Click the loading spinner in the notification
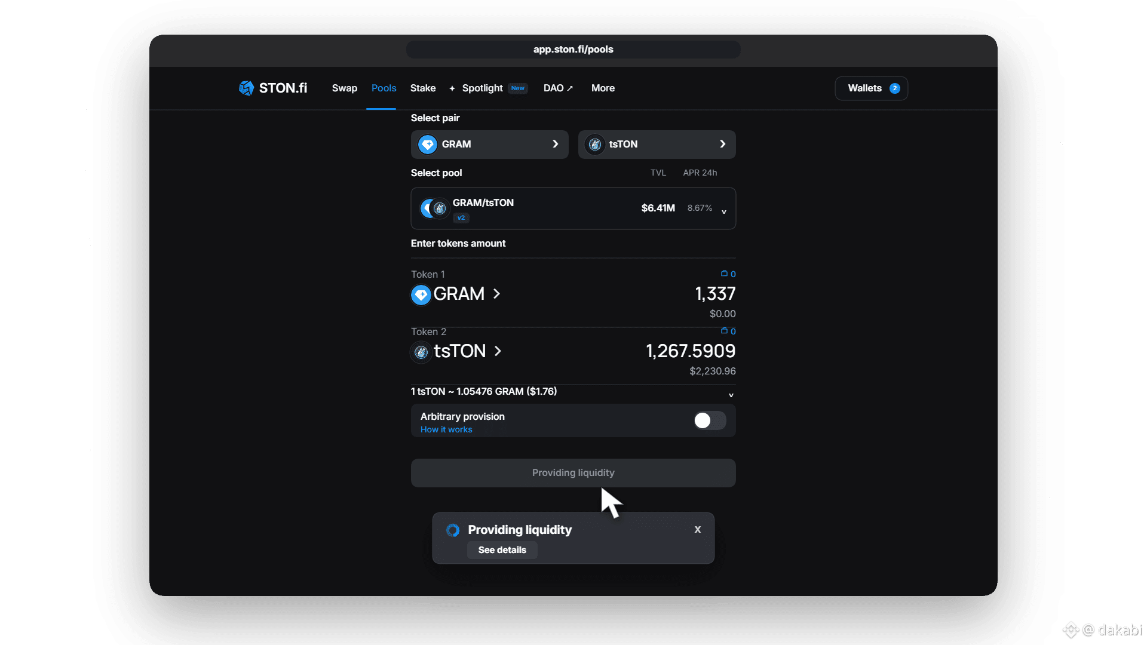 click(453, 530)
